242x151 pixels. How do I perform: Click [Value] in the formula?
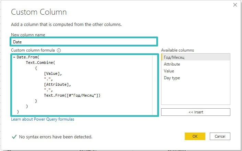(x=52, y=73)
